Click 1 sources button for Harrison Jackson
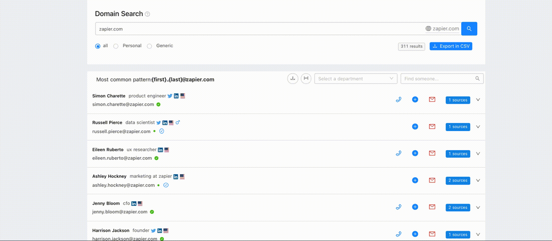 pos(458,234)
